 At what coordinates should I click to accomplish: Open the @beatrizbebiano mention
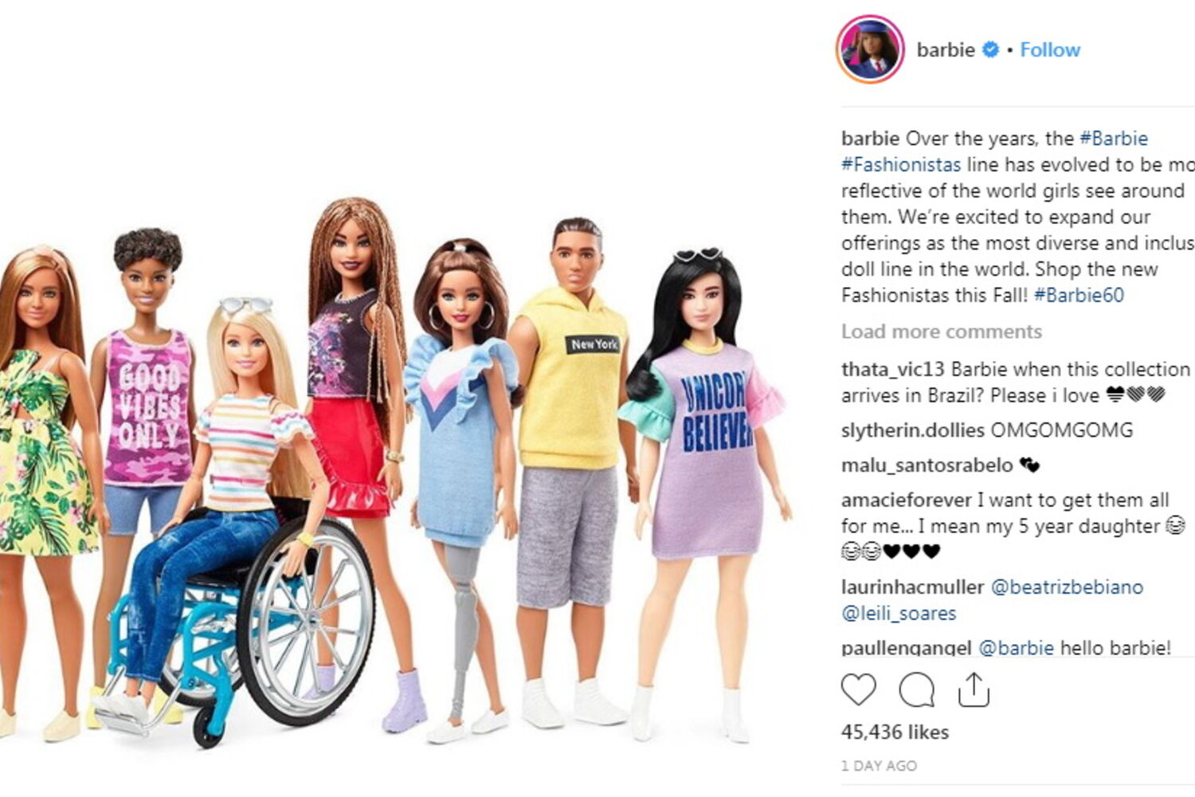coord(1067,587)
